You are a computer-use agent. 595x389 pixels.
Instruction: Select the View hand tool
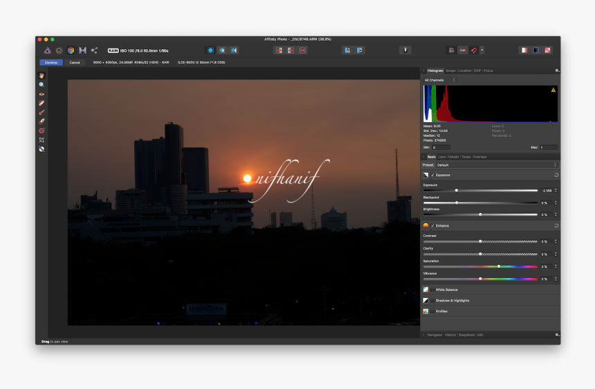(x=42, y=75)
